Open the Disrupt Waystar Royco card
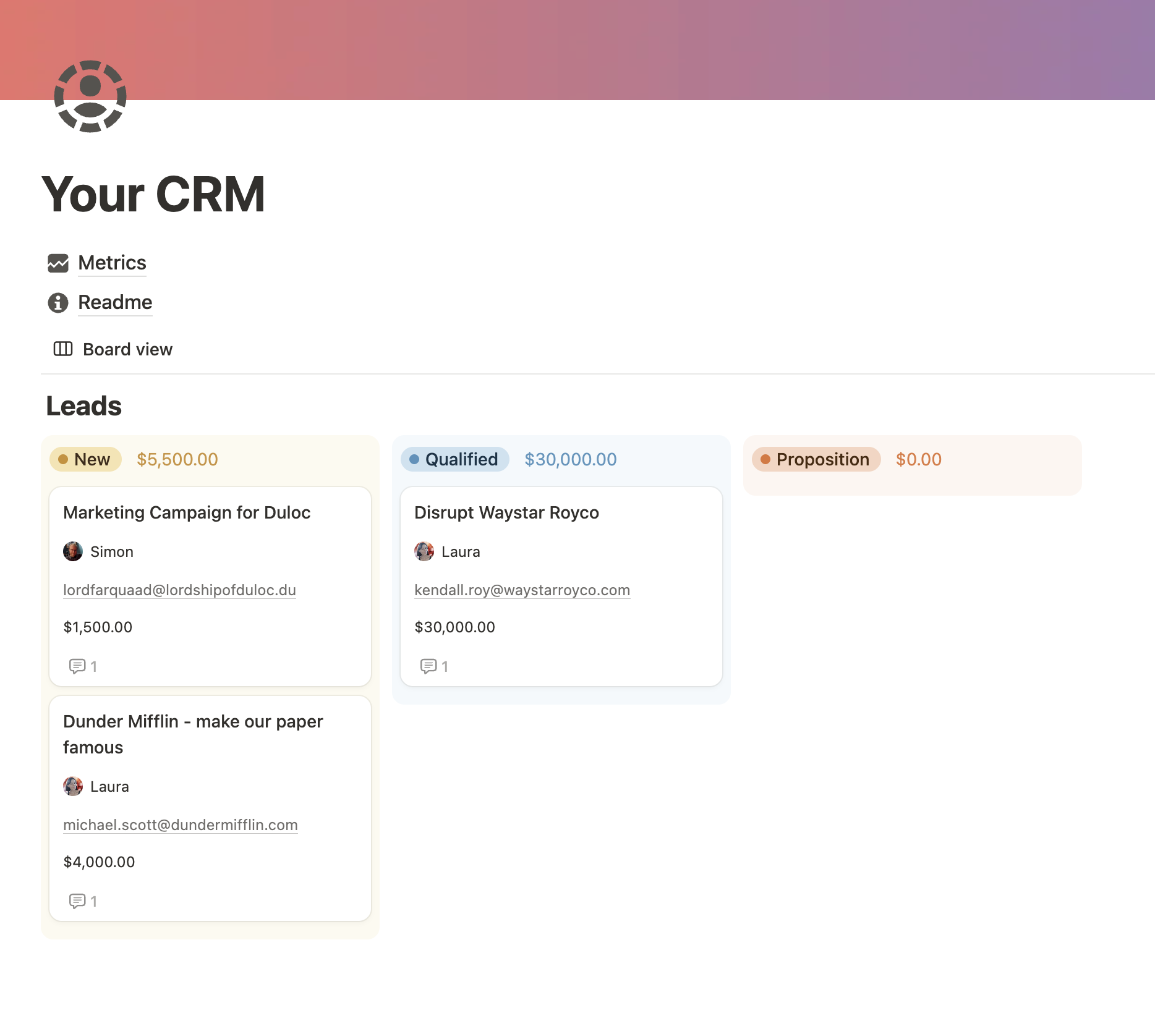 [506, 512]
